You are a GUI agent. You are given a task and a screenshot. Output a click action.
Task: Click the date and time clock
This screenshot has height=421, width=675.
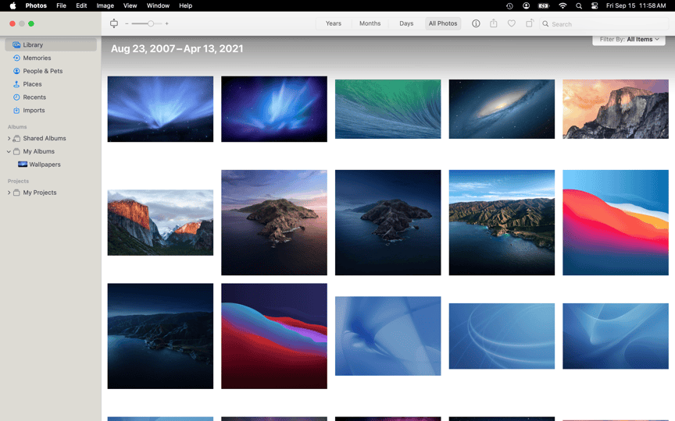[636, 5]
